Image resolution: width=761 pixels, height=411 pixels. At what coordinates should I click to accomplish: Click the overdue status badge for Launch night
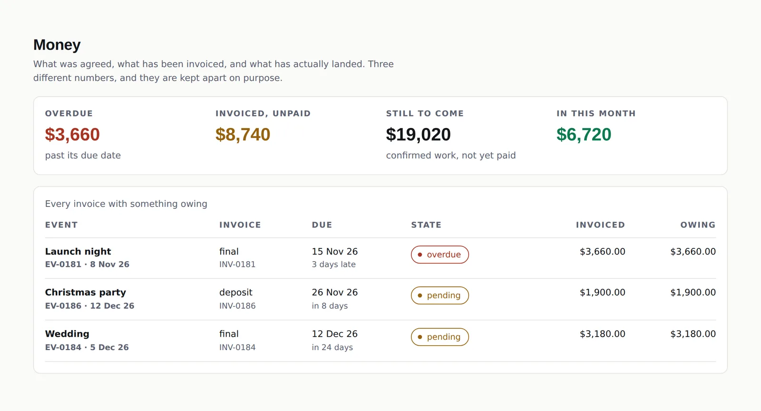(x=440, y=254)
